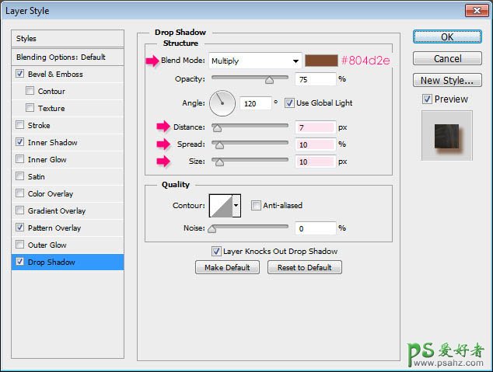Open the Pattern Overlay settings

54,228
